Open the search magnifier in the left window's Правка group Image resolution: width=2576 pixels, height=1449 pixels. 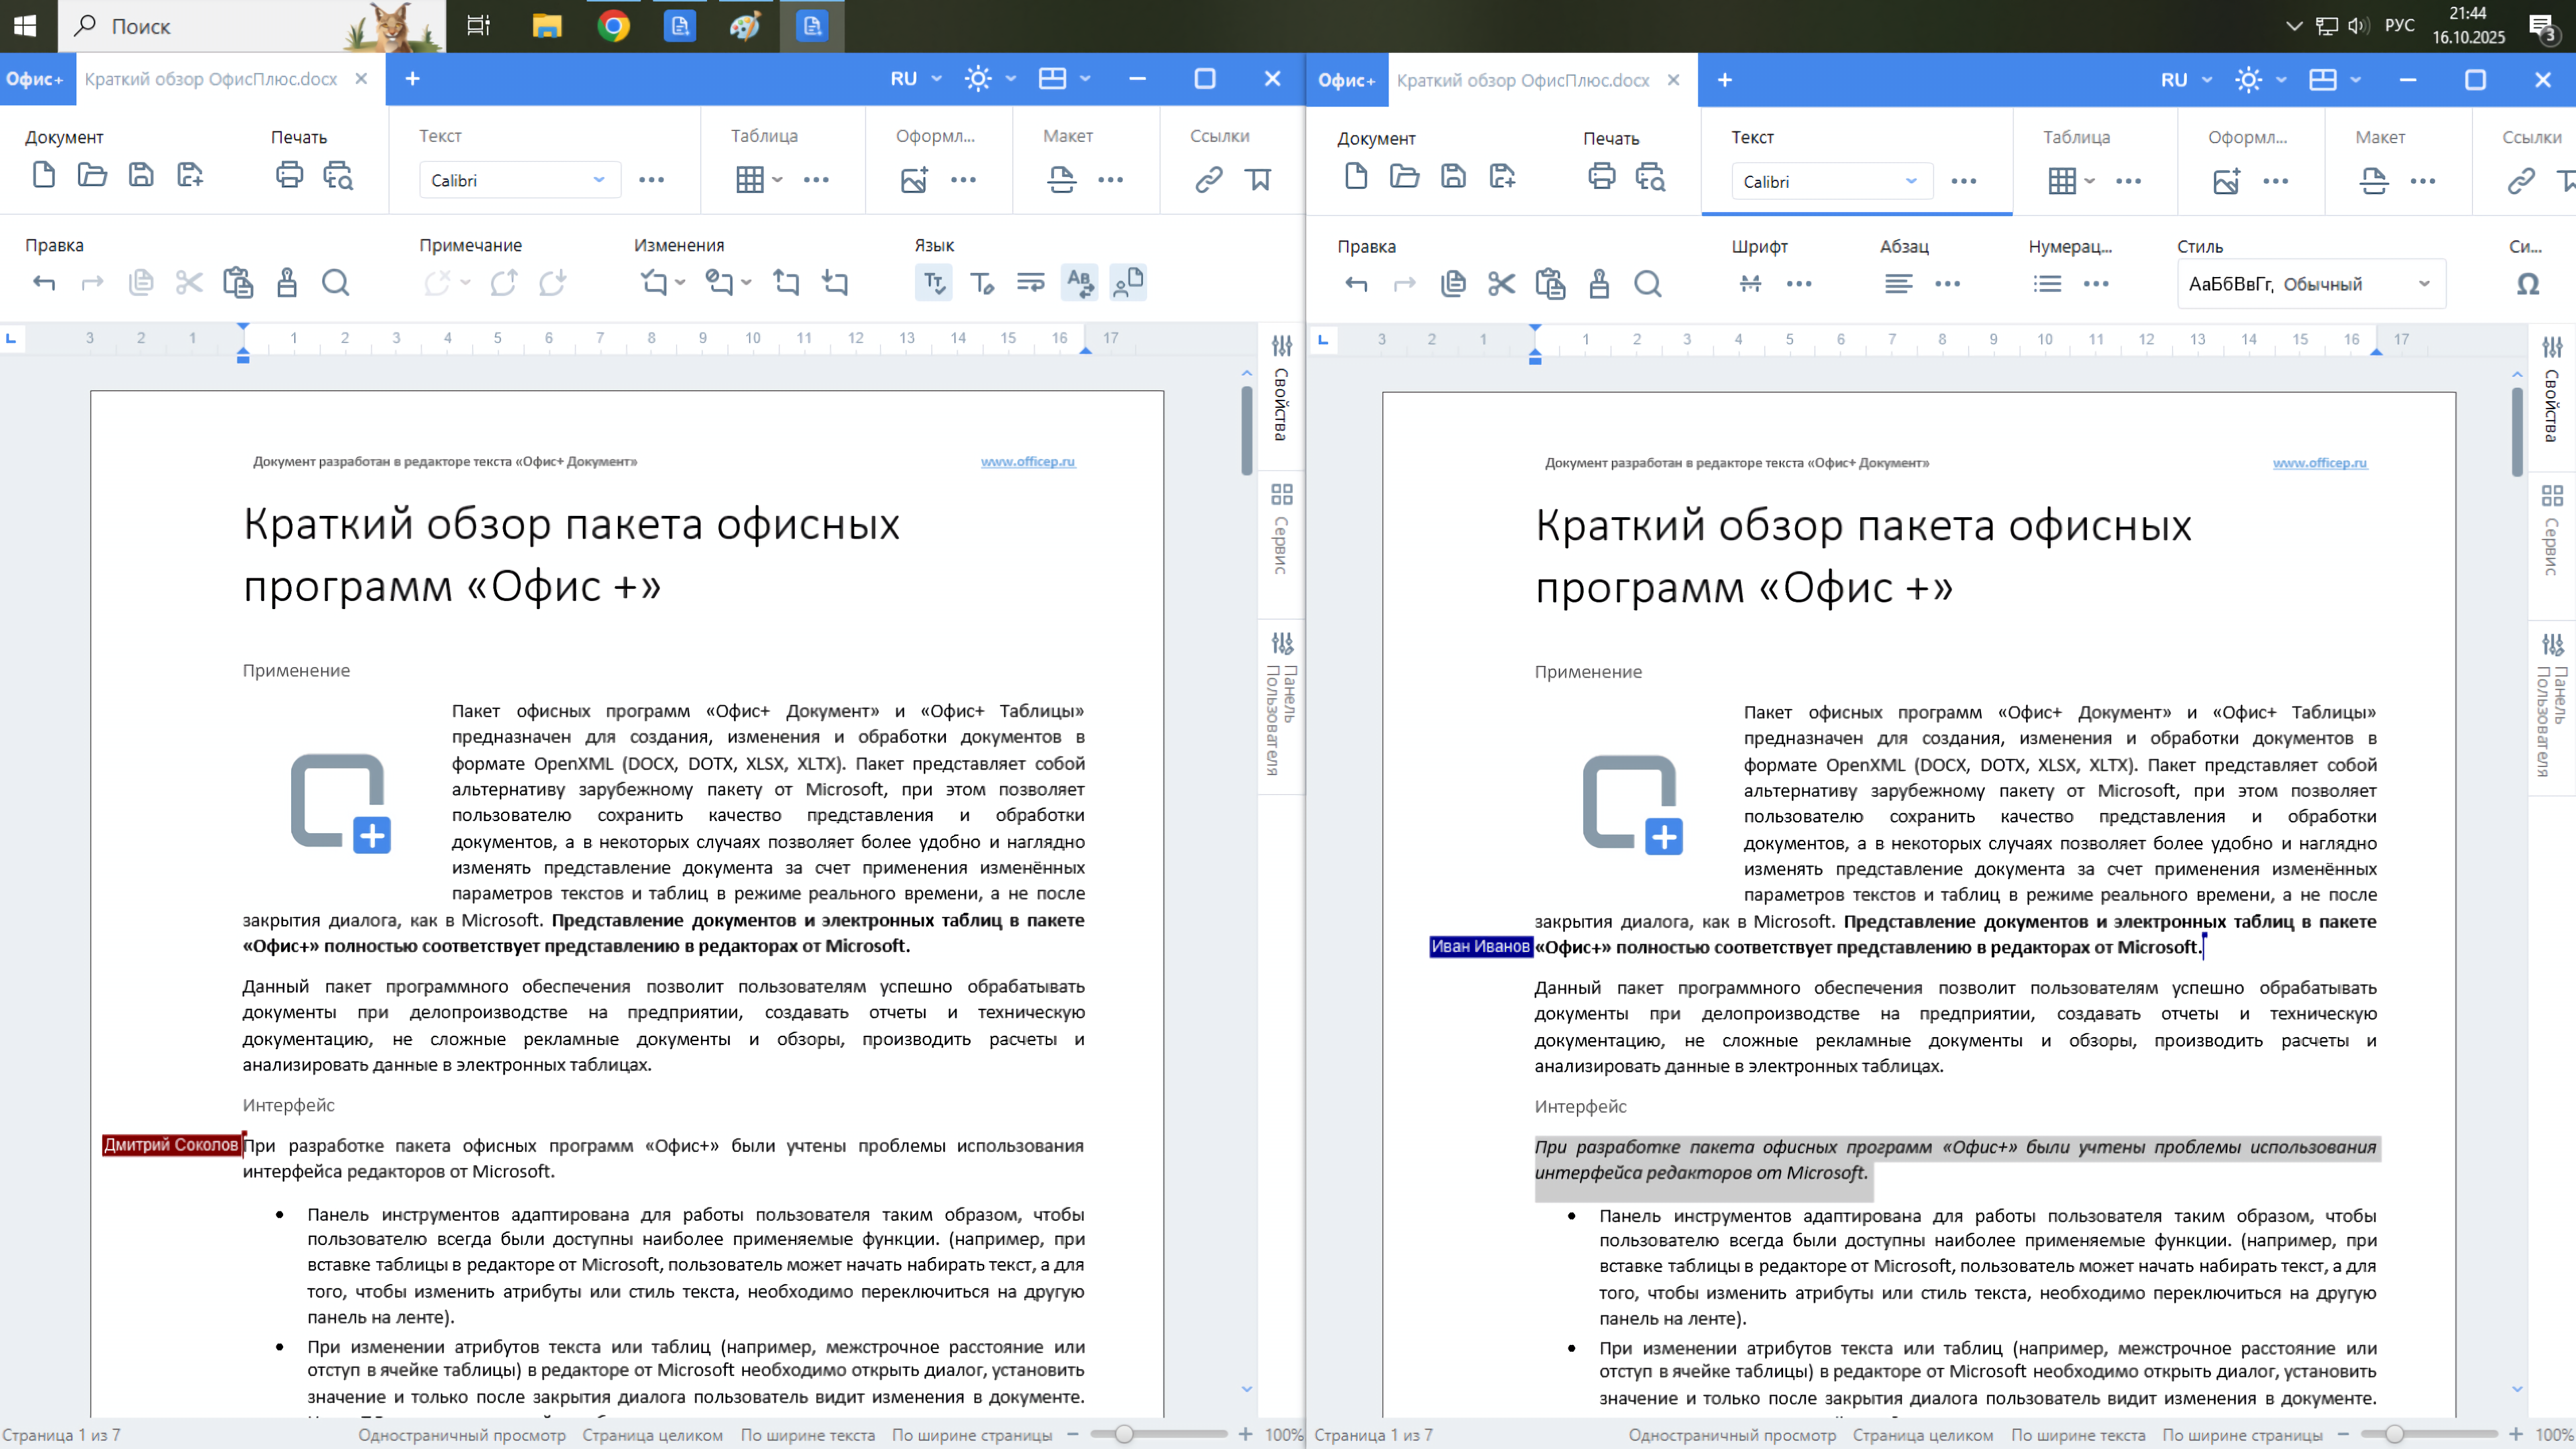pos(336,283)
